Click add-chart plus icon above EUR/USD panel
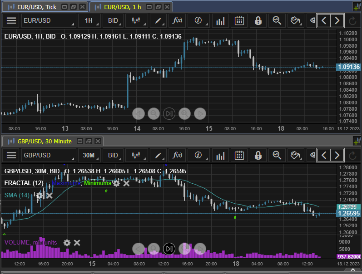 point(357,7)
